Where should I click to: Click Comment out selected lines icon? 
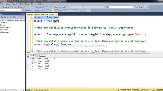pyautogui.click(x=74, y=10)
